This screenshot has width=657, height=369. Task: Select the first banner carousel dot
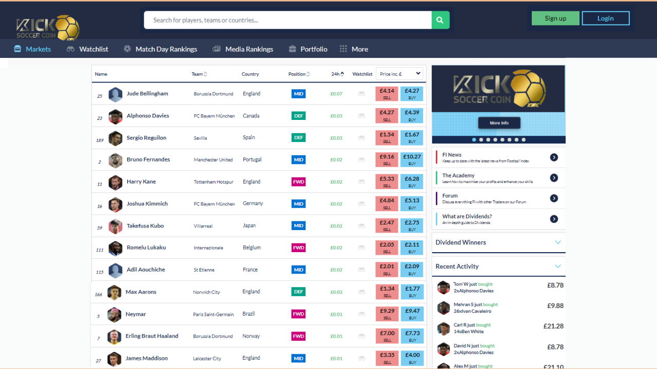click(474, 139)
